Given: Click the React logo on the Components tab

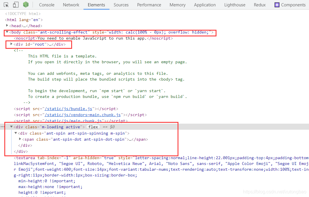Looking at the screenshot, I should (277, 5).
